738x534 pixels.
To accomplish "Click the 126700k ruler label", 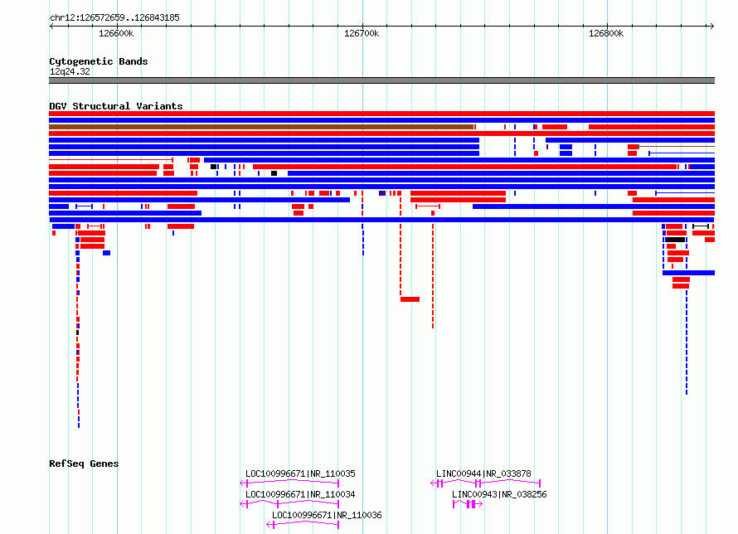I will [x=362, y=33].
